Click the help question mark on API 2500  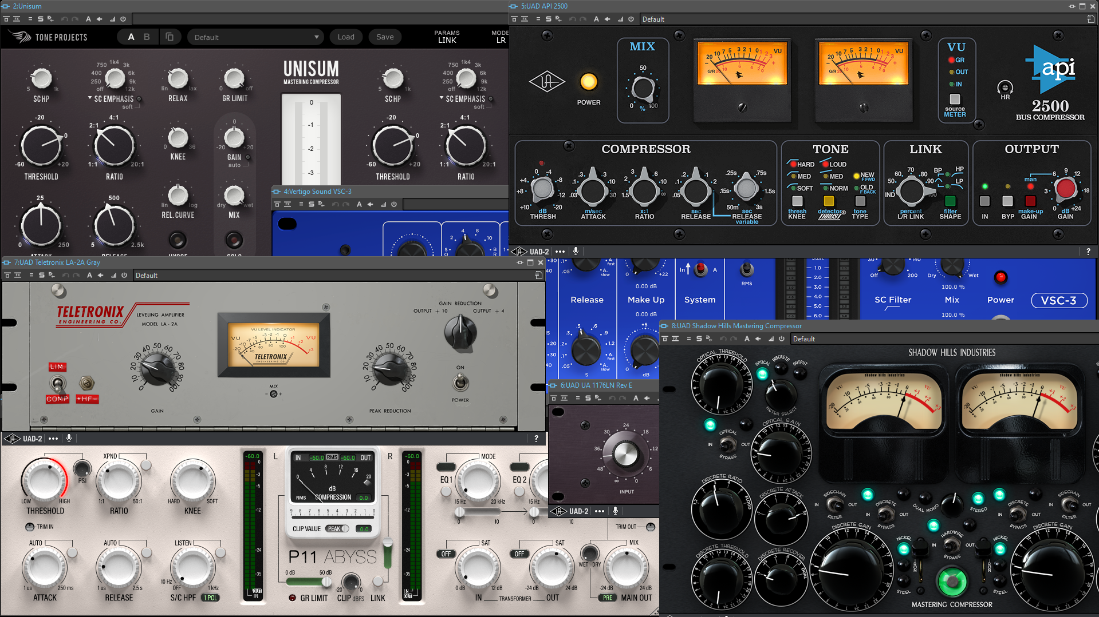[x=1088, y=252]
